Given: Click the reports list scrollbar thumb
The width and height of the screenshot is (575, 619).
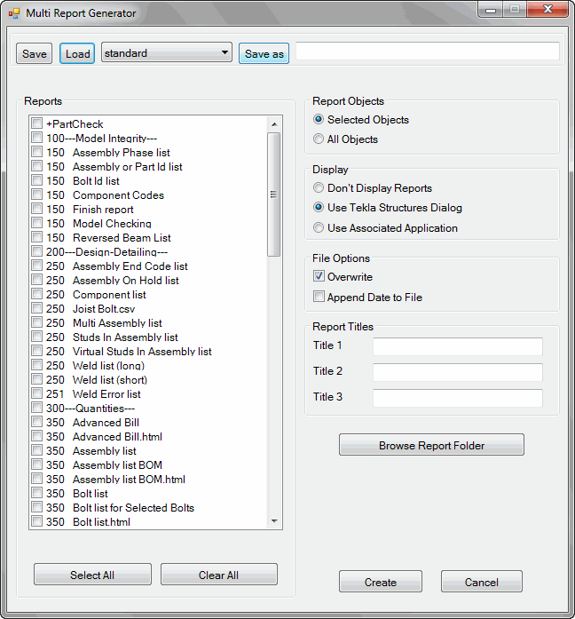Looking at the screenshot, I should tap(273, 194).
